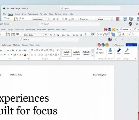
Task: Open Saved status dropdown in Excel title
Action: tap(25, 8)
